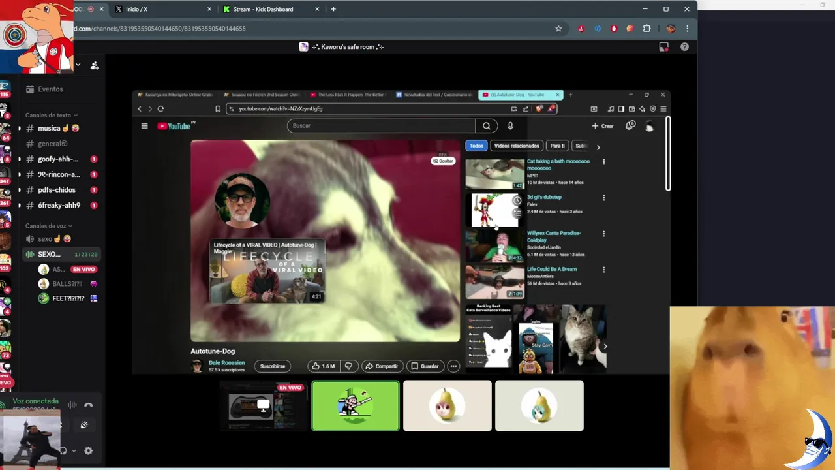The width and height of the screenshot is (835, 470).
Task: Open Chrome extensions puzzle icon
Action: 647,29
